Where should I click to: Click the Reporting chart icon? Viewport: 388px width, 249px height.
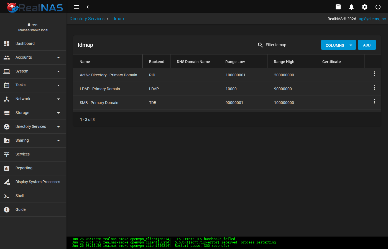point(7,168)
